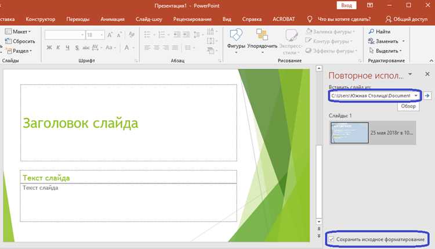Open the Упорядочить arrange menu
435x249 pixels.
[x=262, y=41]
